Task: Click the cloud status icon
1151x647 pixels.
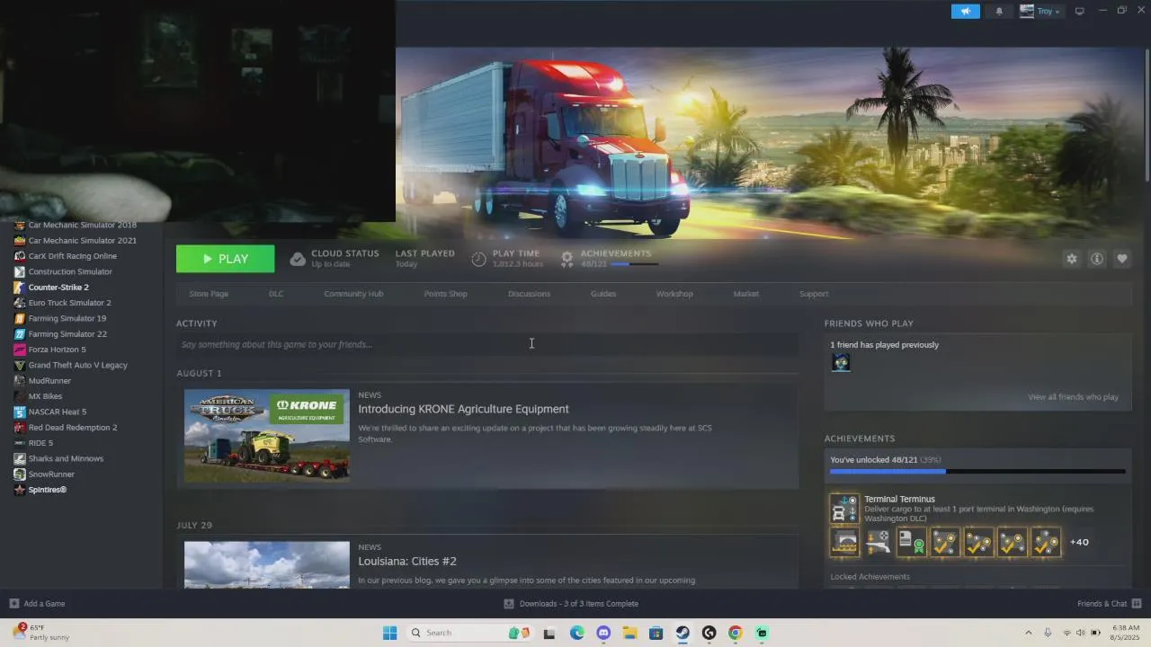Action: point(298,259)
